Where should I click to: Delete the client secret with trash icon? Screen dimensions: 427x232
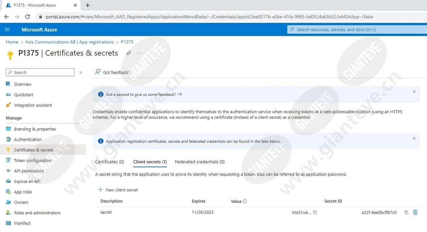(415, 212)
